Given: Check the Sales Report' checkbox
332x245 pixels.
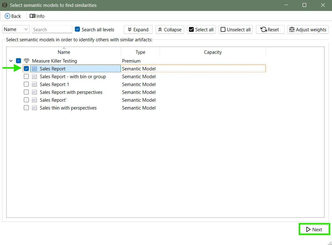Looking at the screenshot, I should (x=26, y=100).
